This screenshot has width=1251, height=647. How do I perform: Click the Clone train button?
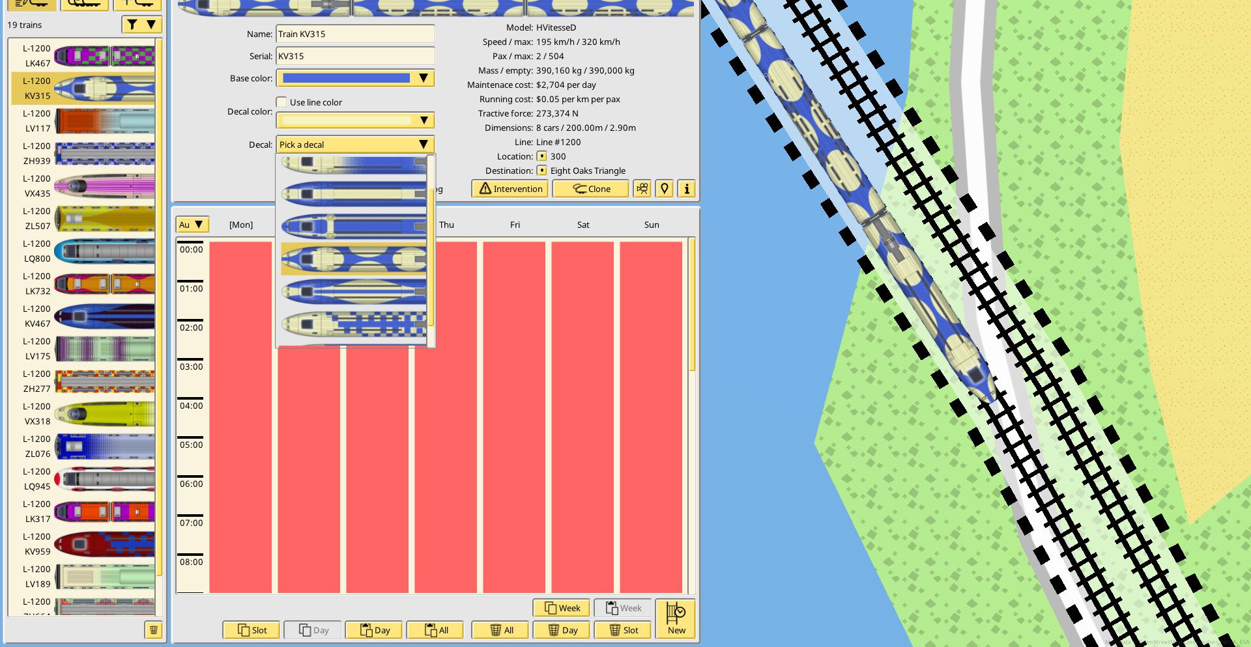[x=591, y=189]
